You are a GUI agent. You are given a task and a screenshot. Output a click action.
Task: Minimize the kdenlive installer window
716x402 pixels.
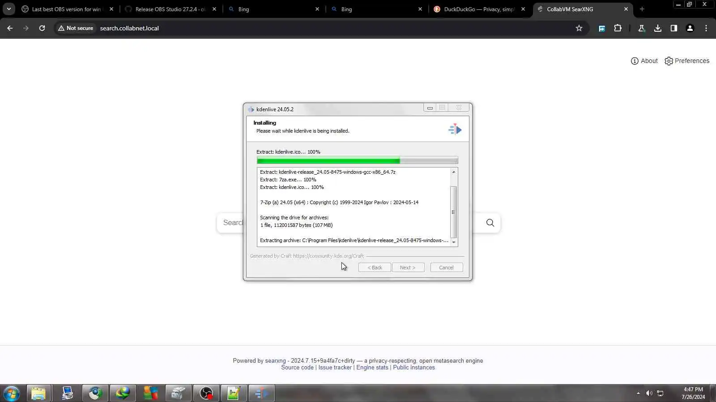tap(430, 108)
